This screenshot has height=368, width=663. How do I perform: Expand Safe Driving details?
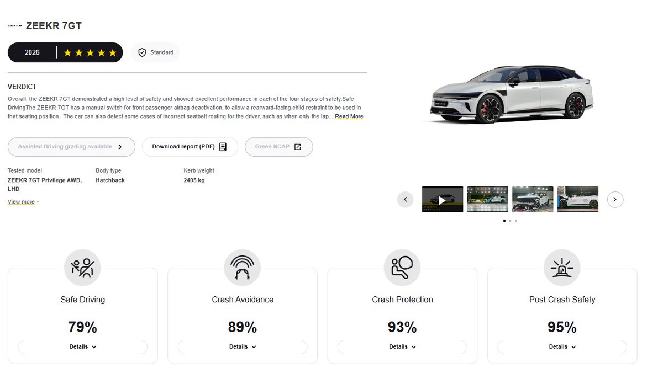click(83, 347)
